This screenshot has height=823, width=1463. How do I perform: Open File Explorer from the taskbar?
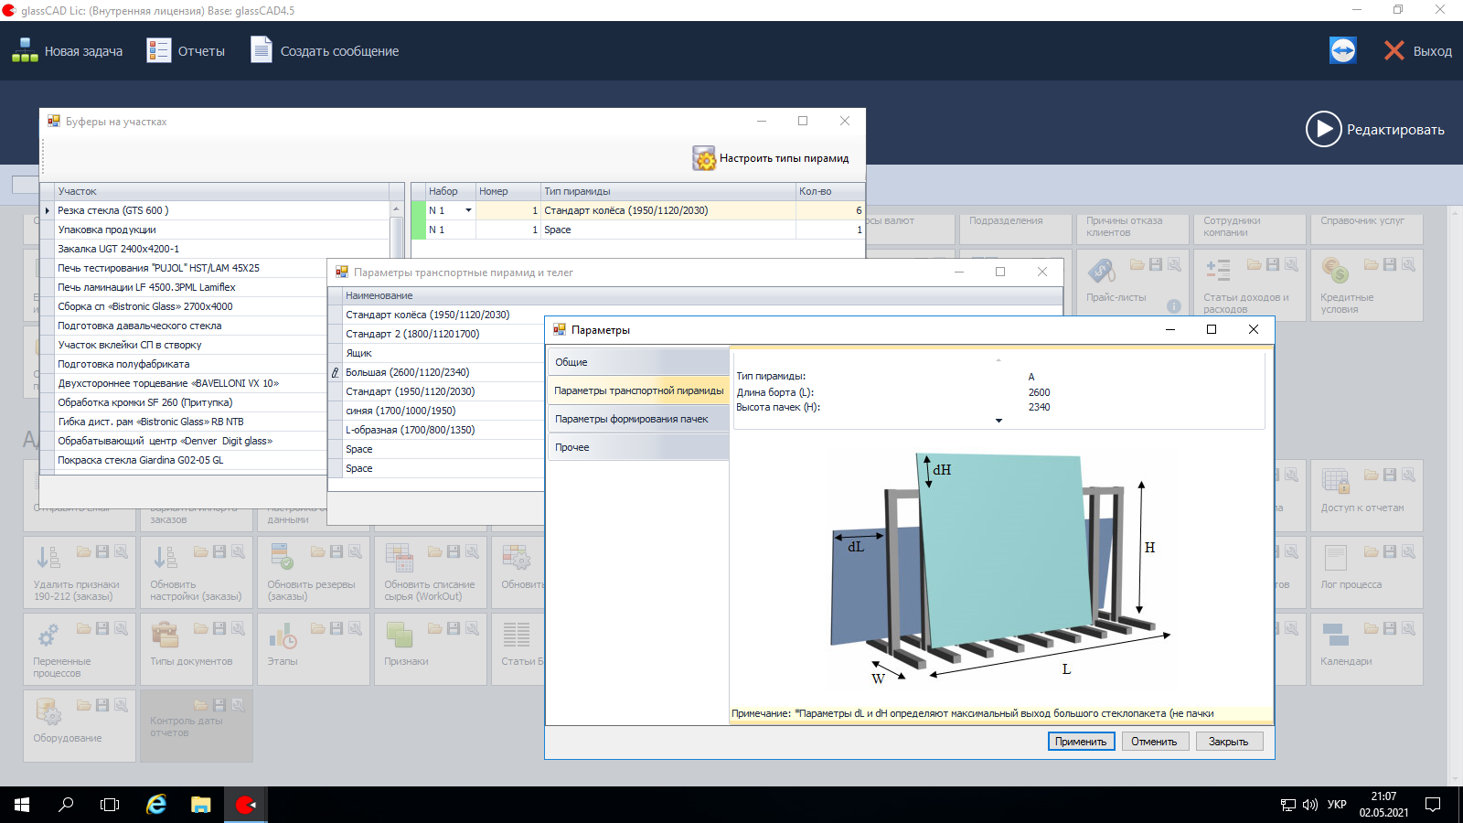(x=200, y=805)
